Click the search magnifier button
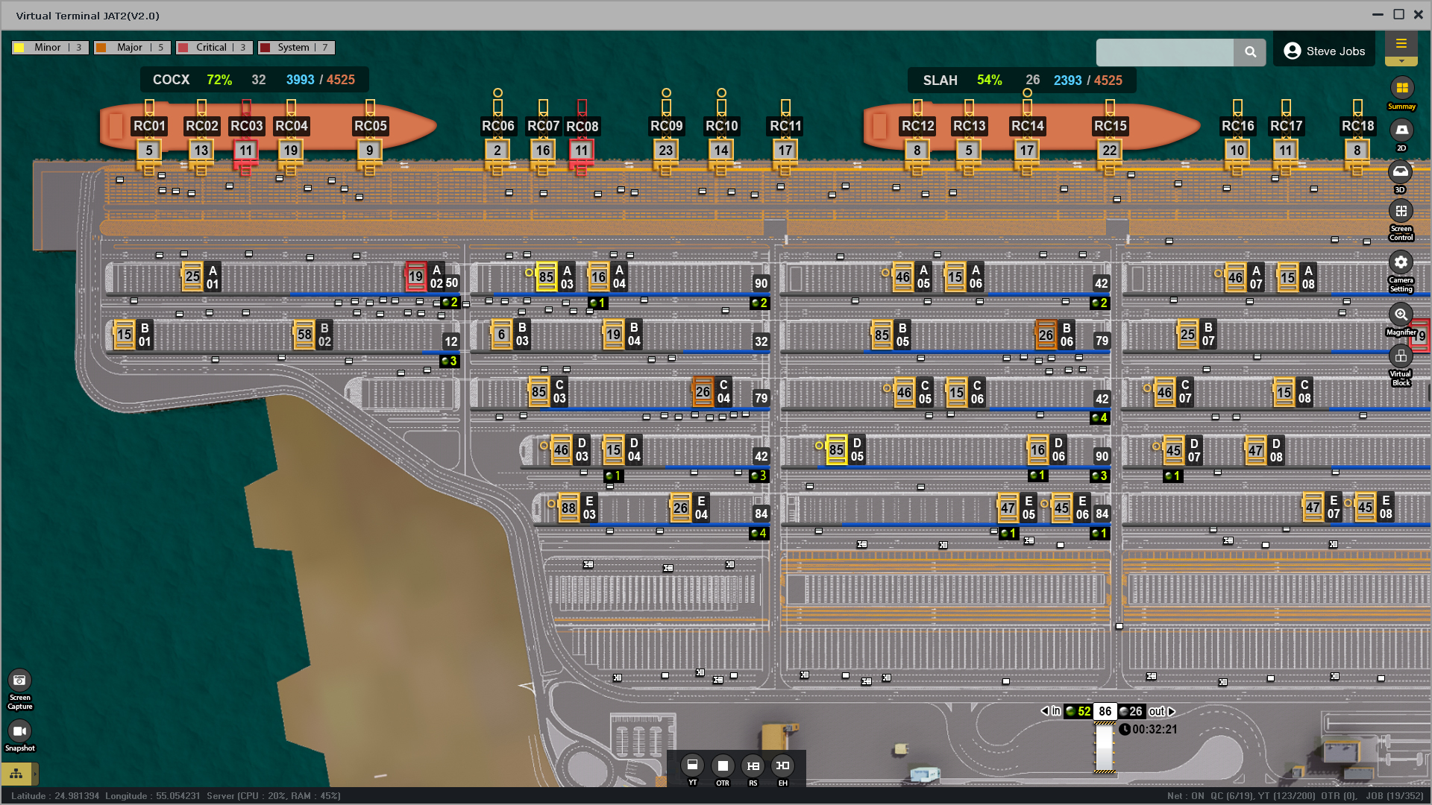The image size is (1432, 805). pyautogui.click(x=1250, y=52)
